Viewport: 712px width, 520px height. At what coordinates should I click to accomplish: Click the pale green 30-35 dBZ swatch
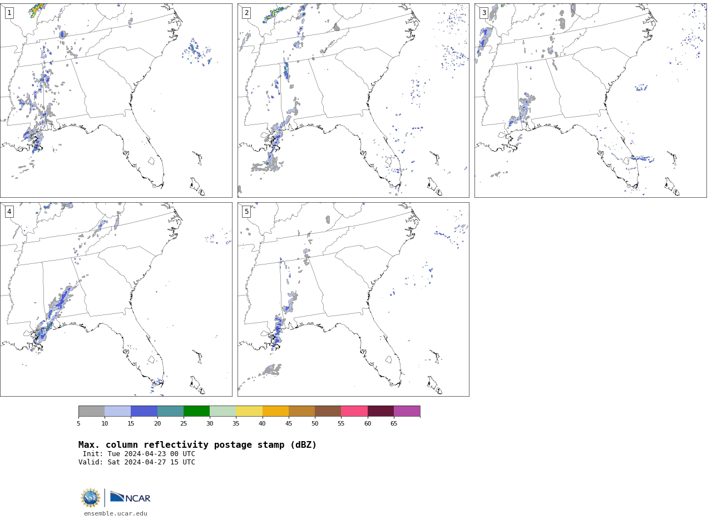tap(223, 411)
